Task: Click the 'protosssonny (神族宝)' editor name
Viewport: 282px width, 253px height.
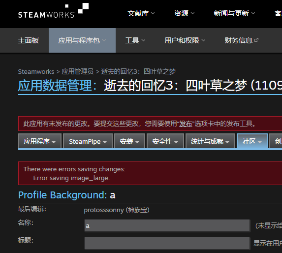Action: [x=117, y=210]
